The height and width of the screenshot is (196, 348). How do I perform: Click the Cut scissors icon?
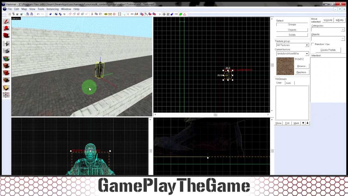point(92,14)
